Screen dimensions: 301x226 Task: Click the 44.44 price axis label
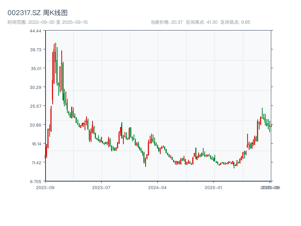coord(34,32)
